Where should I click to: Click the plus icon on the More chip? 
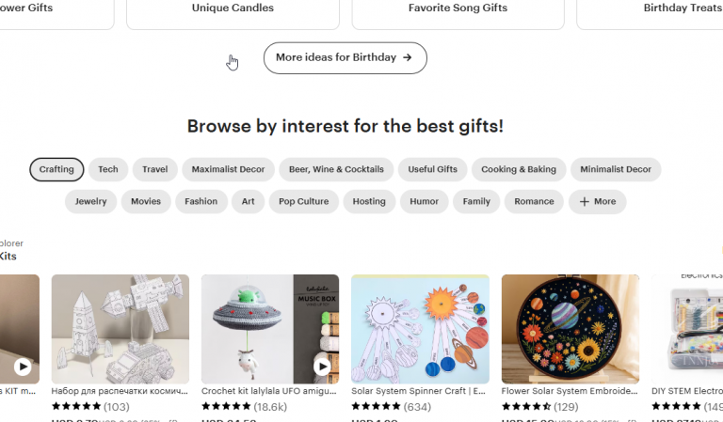coord(584,201)
